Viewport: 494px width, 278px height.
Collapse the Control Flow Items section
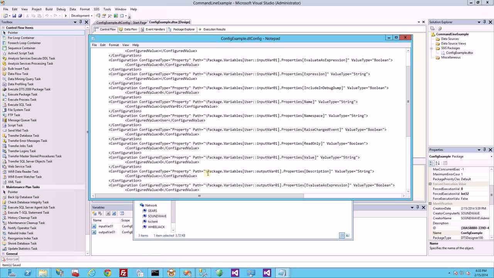tap(3, 28)
